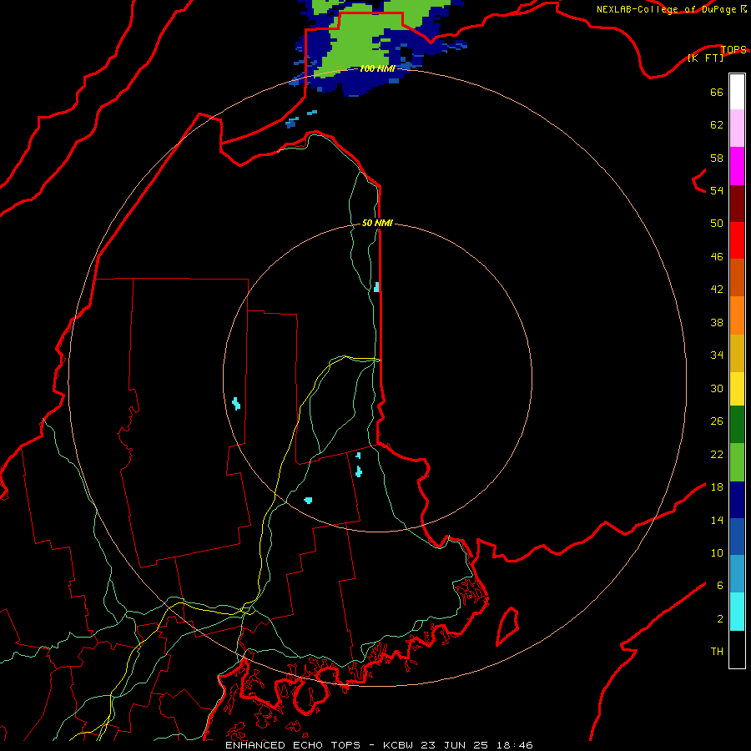Image resolution: width=751 pixels, height=751 pixels.
Task: Click the legend label "TH"
Action: pyautogui.click(x=717, y=652)
